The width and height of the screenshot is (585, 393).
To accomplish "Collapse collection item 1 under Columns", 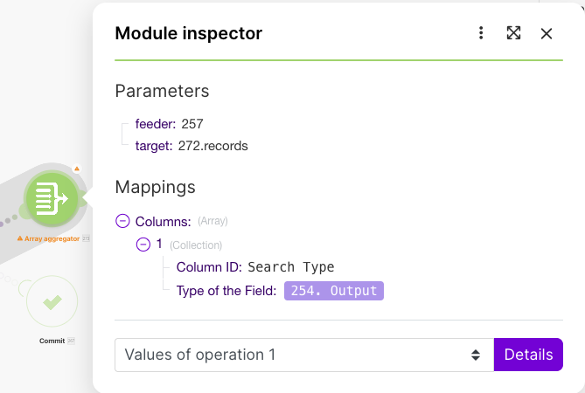I will point(143,245).
